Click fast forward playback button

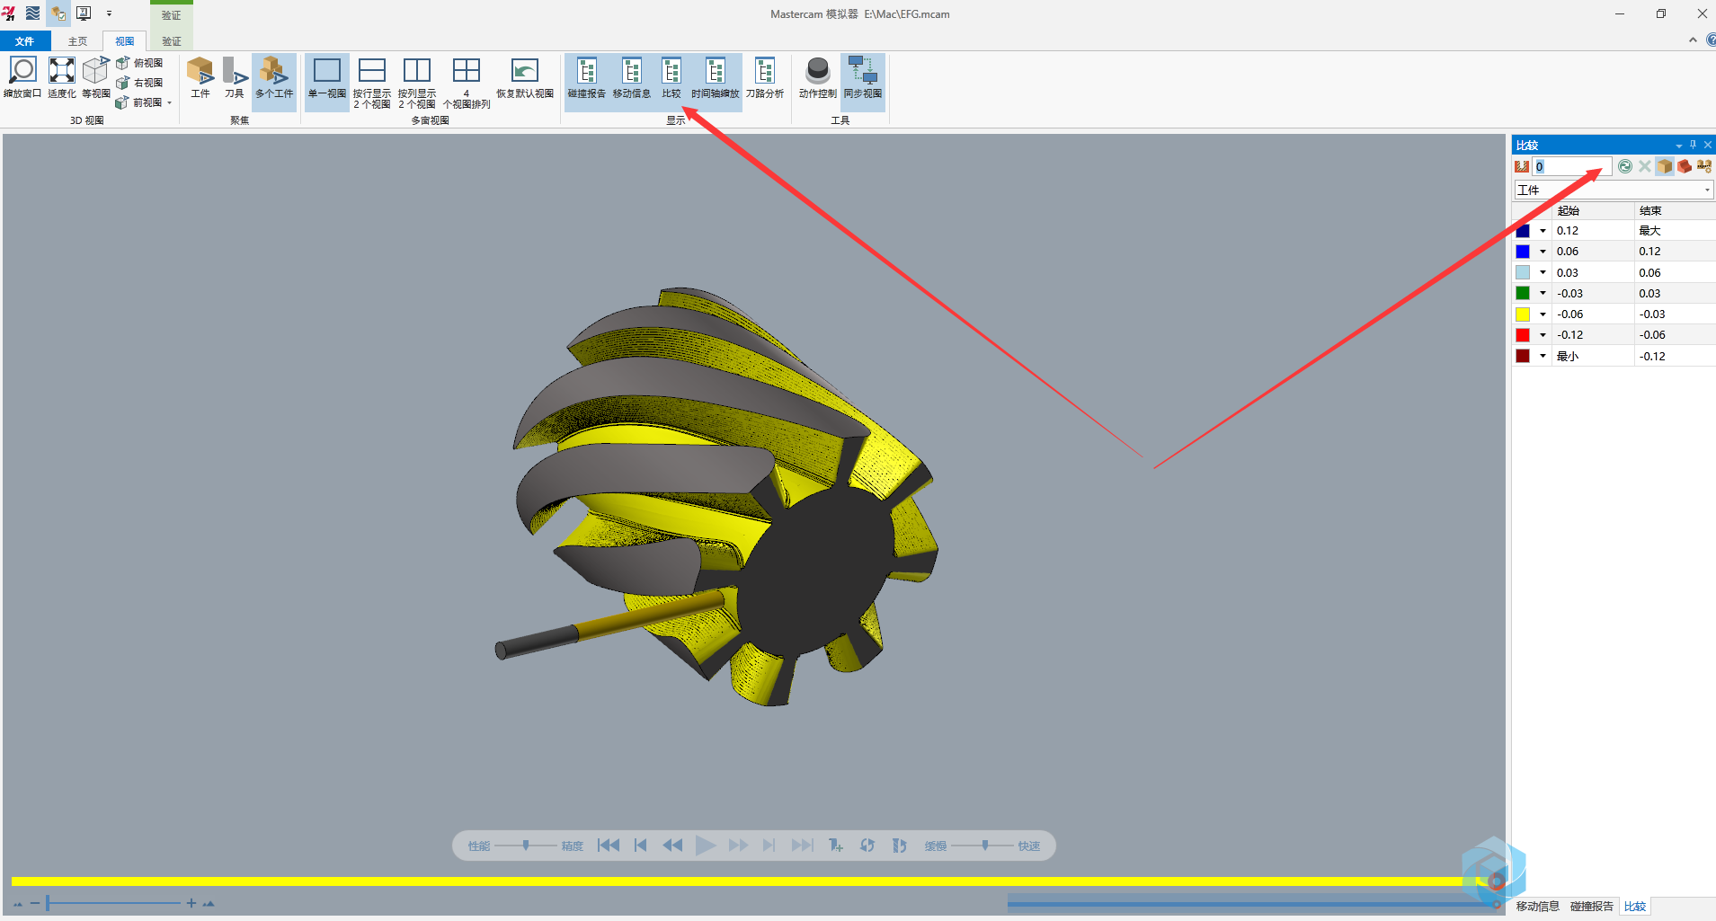(738, 846)
